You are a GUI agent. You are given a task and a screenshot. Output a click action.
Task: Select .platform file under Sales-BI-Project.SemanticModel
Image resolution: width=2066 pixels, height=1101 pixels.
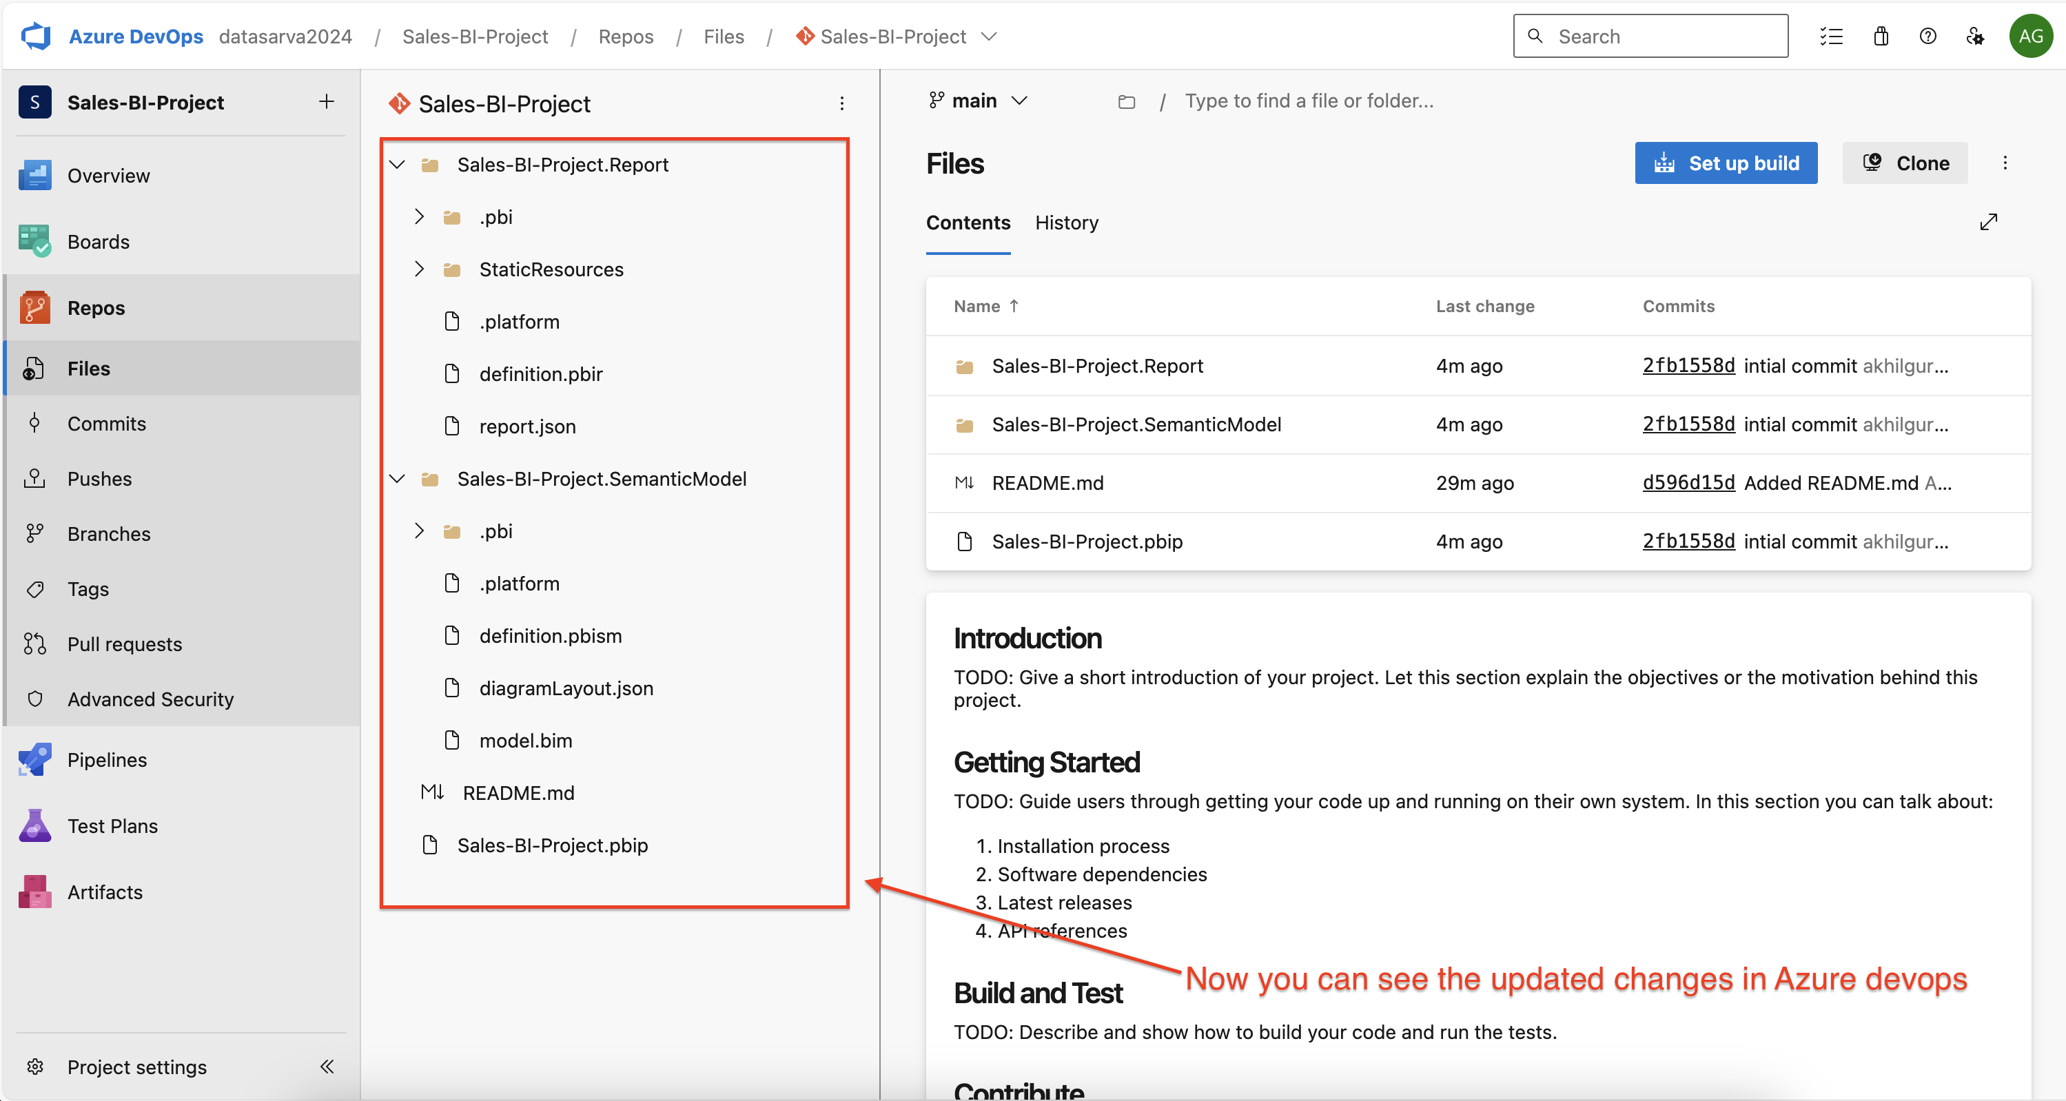(519, 584)
